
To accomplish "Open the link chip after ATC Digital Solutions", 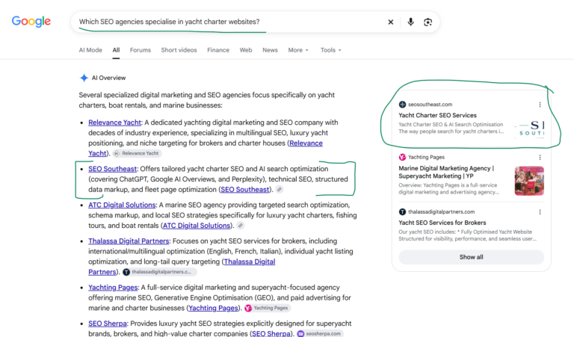I will [241, 226].
